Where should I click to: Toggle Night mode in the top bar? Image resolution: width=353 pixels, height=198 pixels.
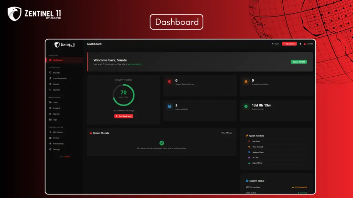pyautogui.click(x=275, y=44)
